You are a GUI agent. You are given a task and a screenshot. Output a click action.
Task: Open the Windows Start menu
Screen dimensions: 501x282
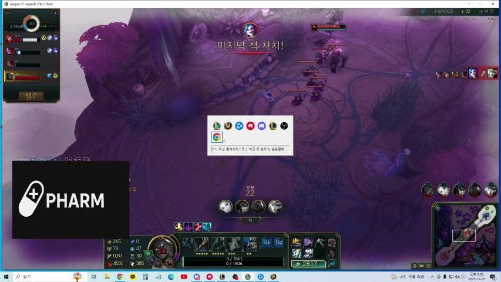6,277
